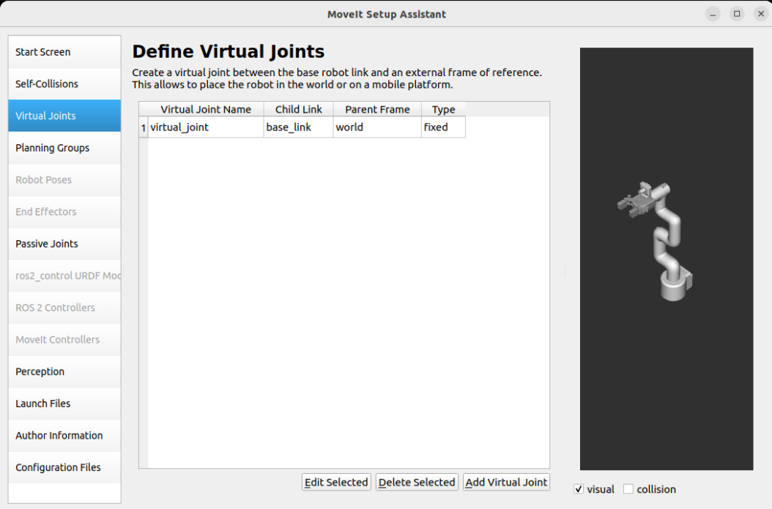
Task: Open MoveIt Controllers step
Action: (64, 340)
